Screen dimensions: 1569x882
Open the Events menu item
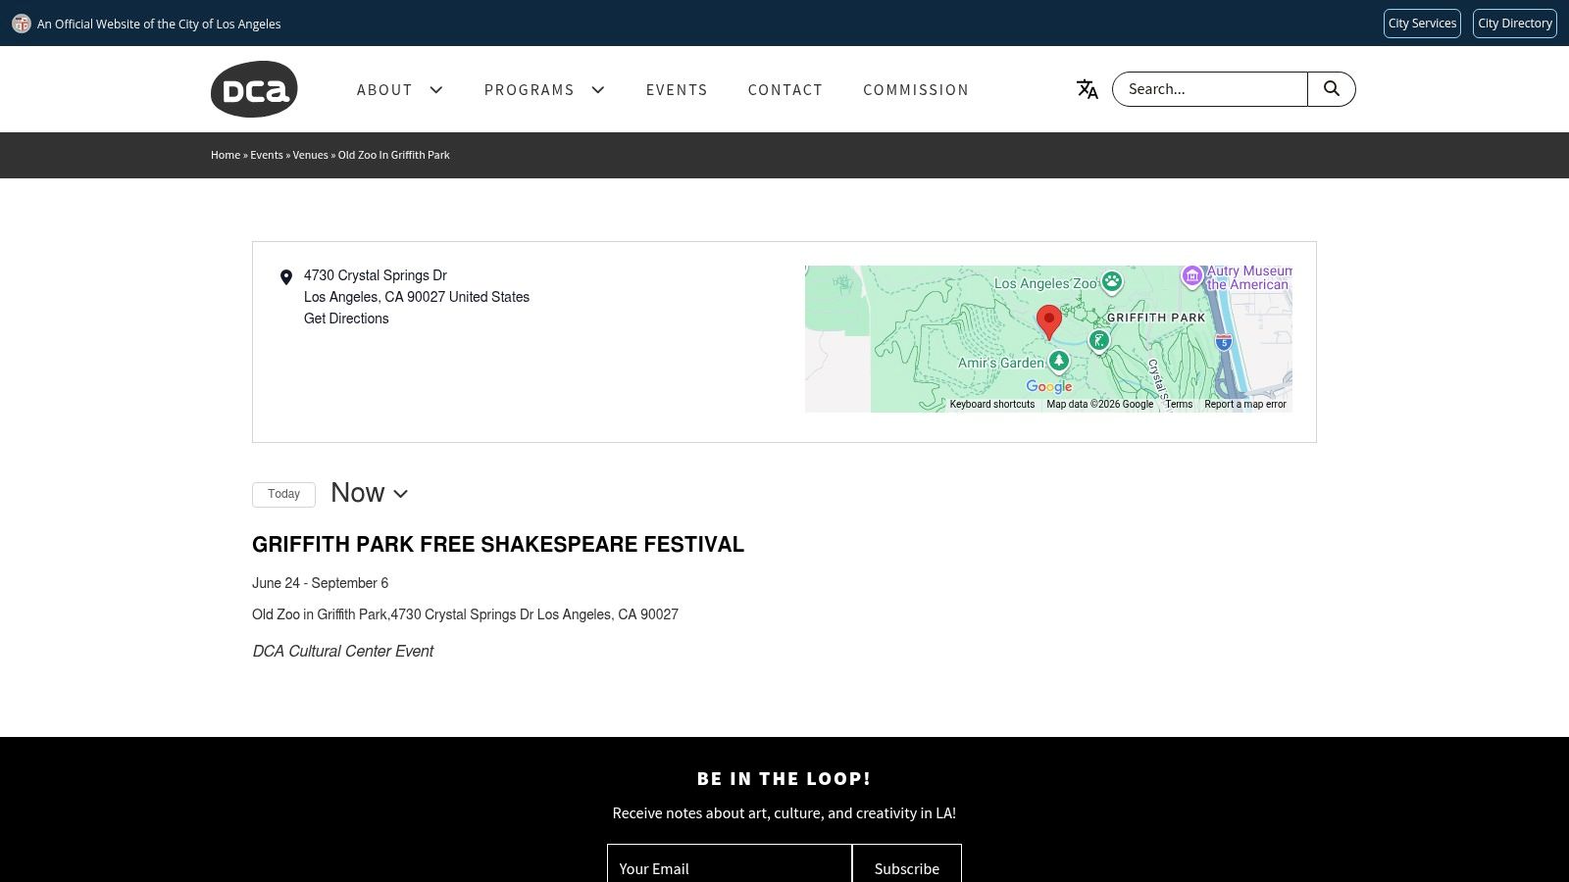(677, 90)
